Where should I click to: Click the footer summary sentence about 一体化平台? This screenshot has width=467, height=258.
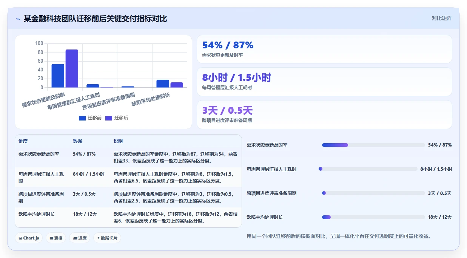339,236
